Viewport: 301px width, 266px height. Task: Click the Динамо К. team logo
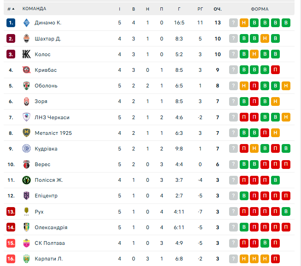pyautogui.click(x=26, y=23)
